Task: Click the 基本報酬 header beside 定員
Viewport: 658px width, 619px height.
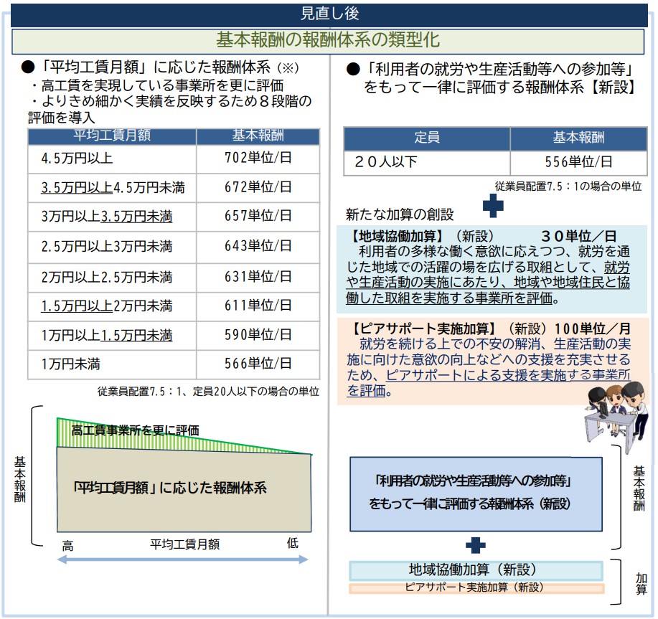Action: (578, 138)
